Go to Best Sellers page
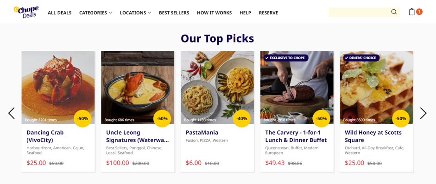 pos(174,13)
